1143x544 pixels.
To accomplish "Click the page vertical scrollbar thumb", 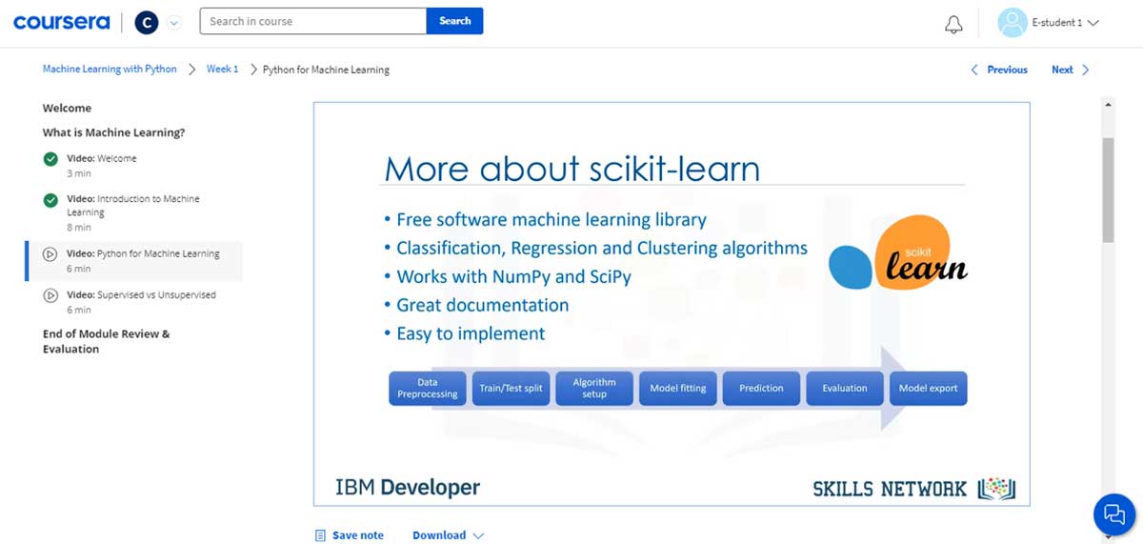I will tap(1108, 189).
